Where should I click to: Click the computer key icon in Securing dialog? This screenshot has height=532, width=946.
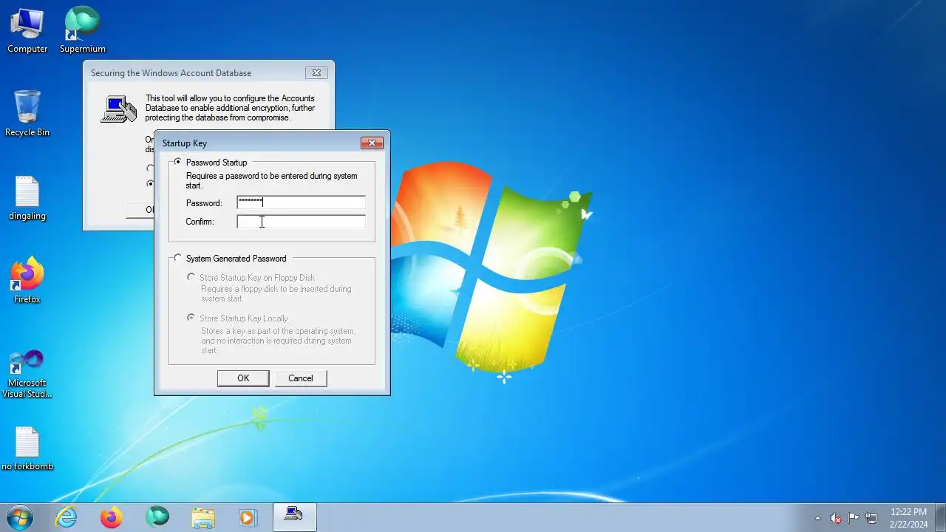118,109
